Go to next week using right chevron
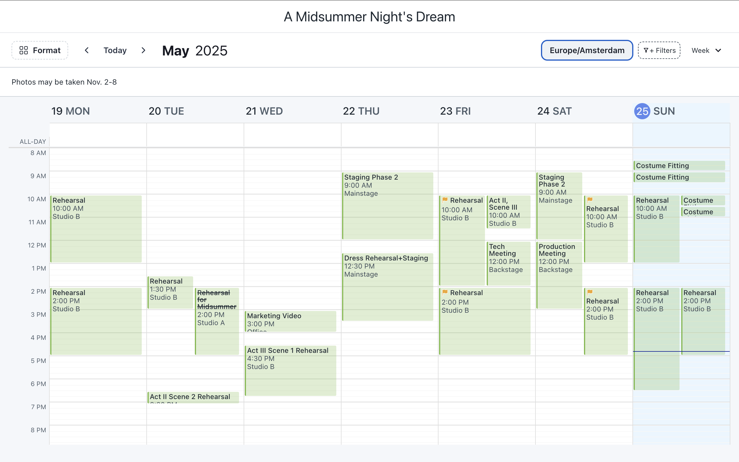 pos(143,50)
